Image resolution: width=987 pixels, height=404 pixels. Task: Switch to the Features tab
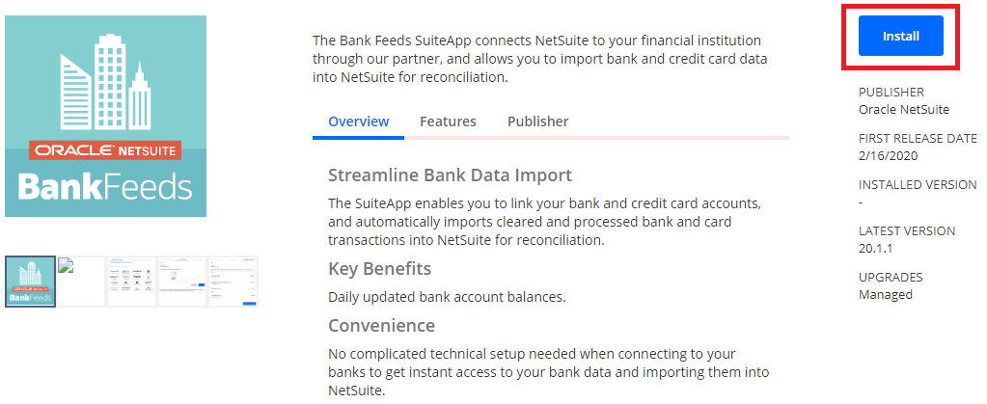(448, 121)
